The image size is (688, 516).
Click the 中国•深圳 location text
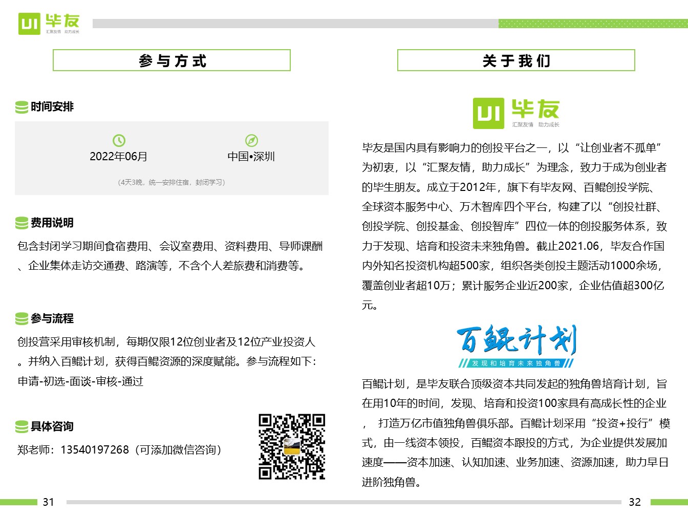[x=251, y=157]
